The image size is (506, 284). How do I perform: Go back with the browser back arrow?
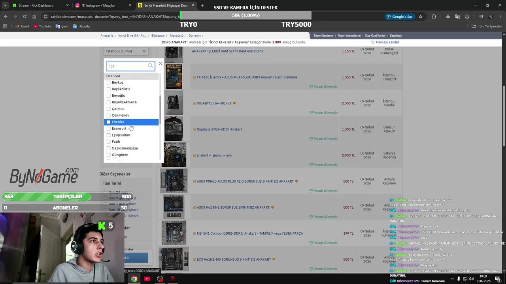[x=6, y=17]
